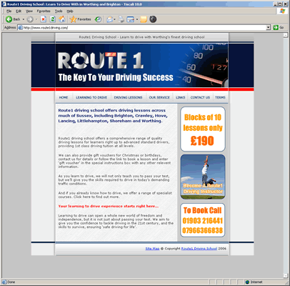Expand the Forward button history dropdown
This screenshot has height=286, width=290.
point(36,19)
